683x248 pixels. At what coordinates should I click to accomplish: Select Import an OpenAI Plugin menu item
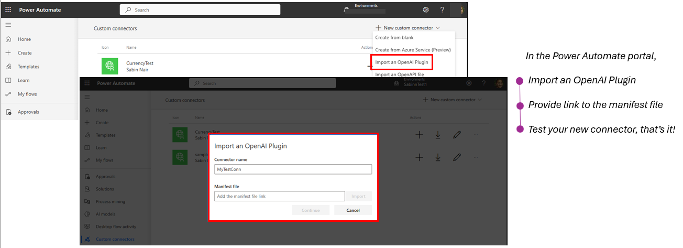tap(402, 62)
